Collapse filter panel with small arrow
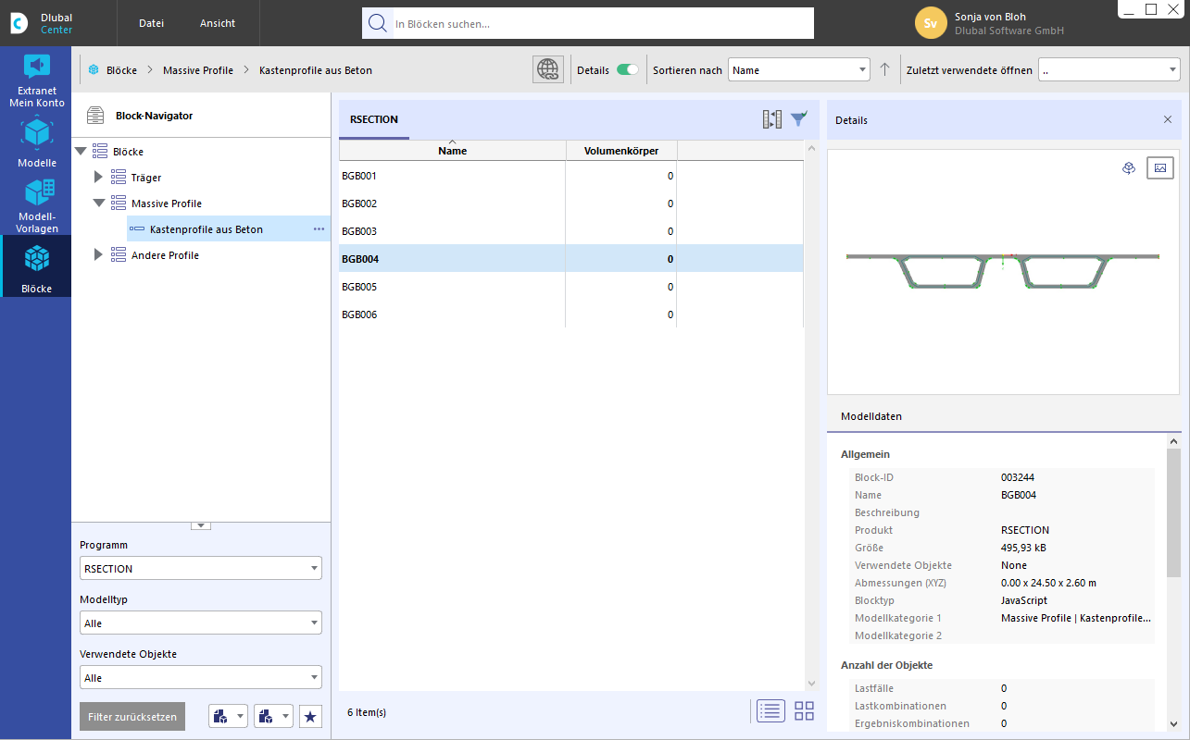The width and height of the screenshot is (1190, 740). (201, 525)
